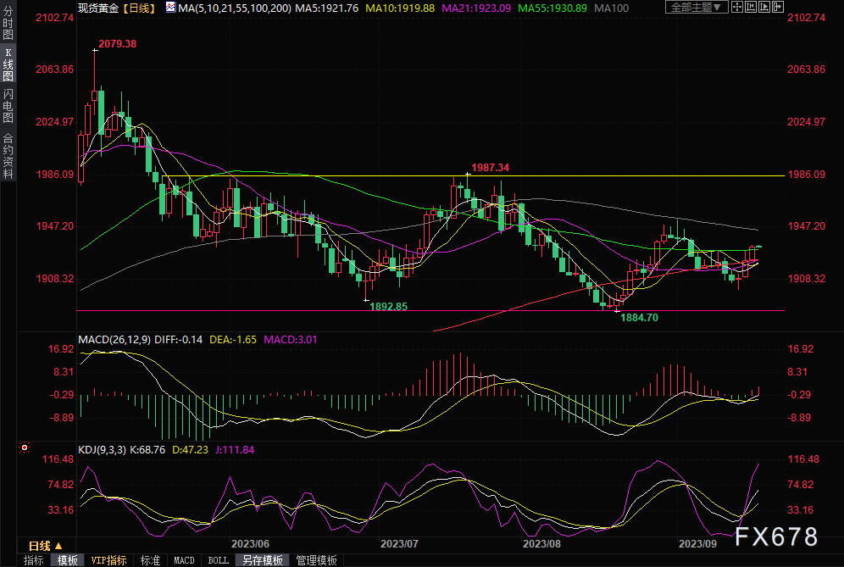Select the 模板 bottom tab
The height and width of the screenshot is (567, 844).
[68, 560]
